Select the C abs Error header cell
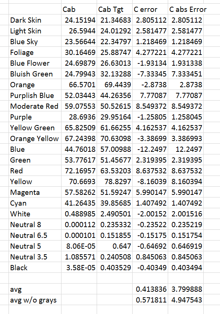Screen dimensions: 220x314 coord(186,9)
